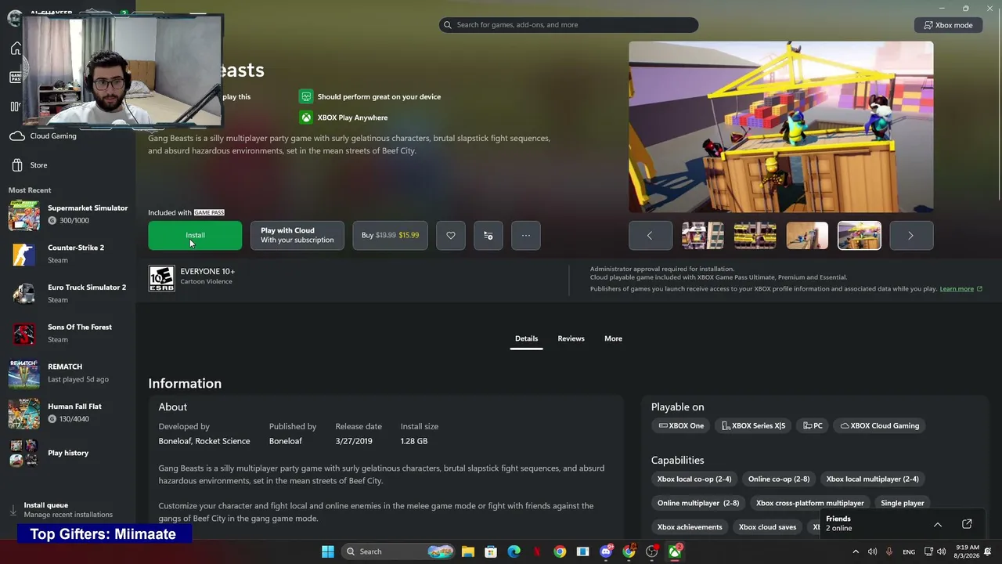Screen dimensions: 1002x564
Task: Buy the game for $15.99
Action: click(390, 235)
